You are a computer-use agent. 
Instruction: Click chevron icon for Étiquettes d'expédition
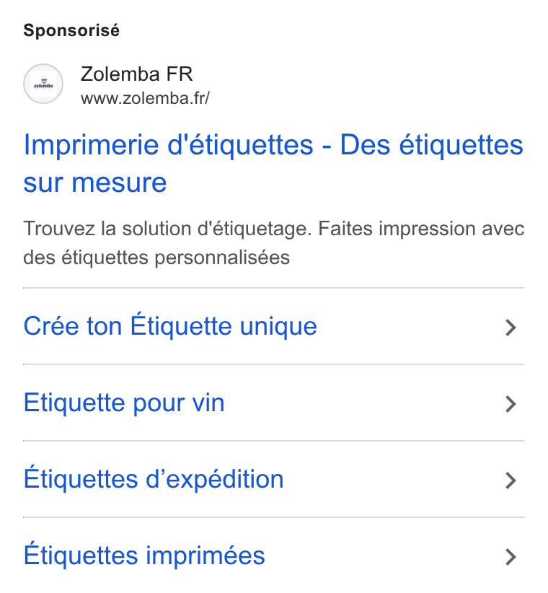pyautogui.click(x=511, y=480)
